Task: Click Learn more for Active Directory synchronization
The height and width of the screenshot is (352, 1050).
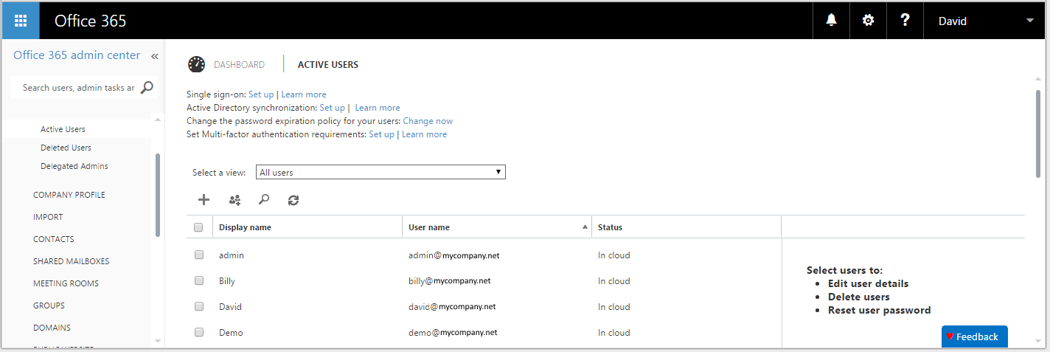Action: (x=378, y=108)
